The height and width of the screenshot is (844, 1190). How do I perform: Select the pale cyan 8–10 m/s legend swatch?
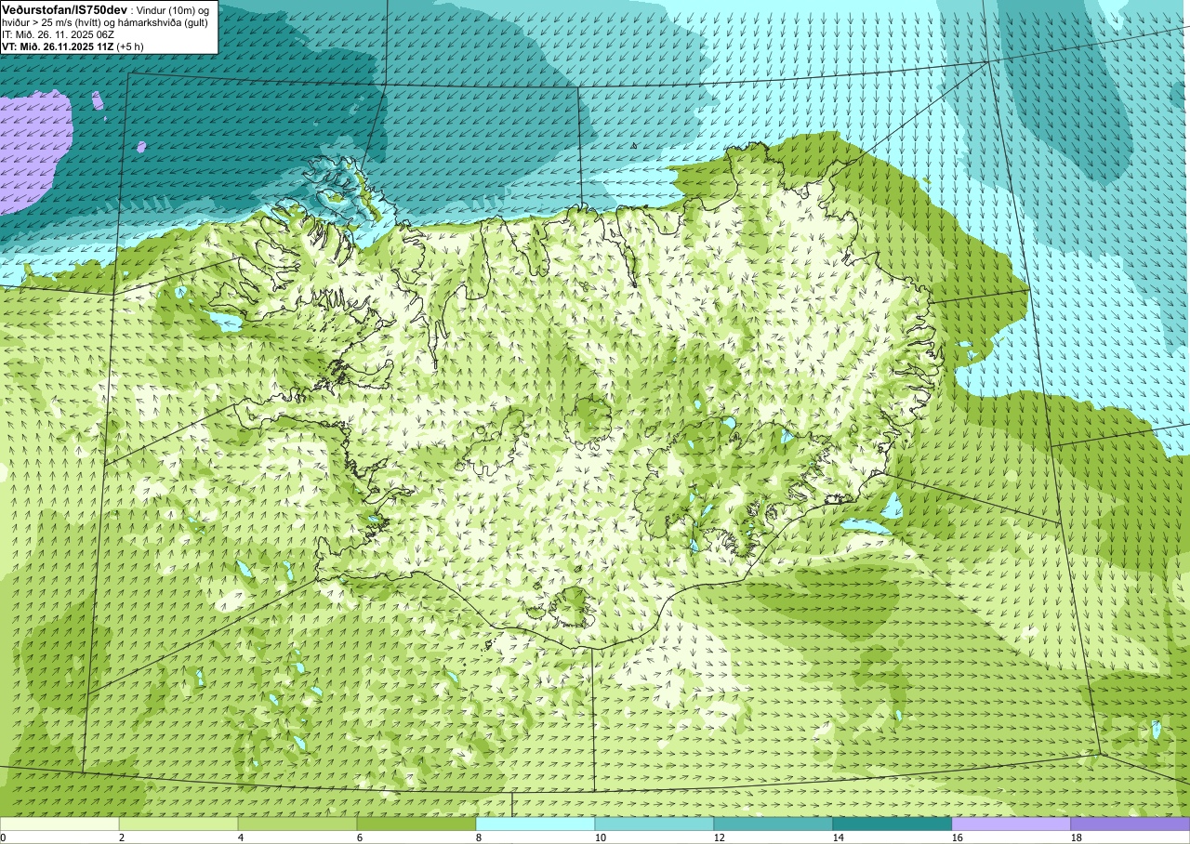coord(535,824)
